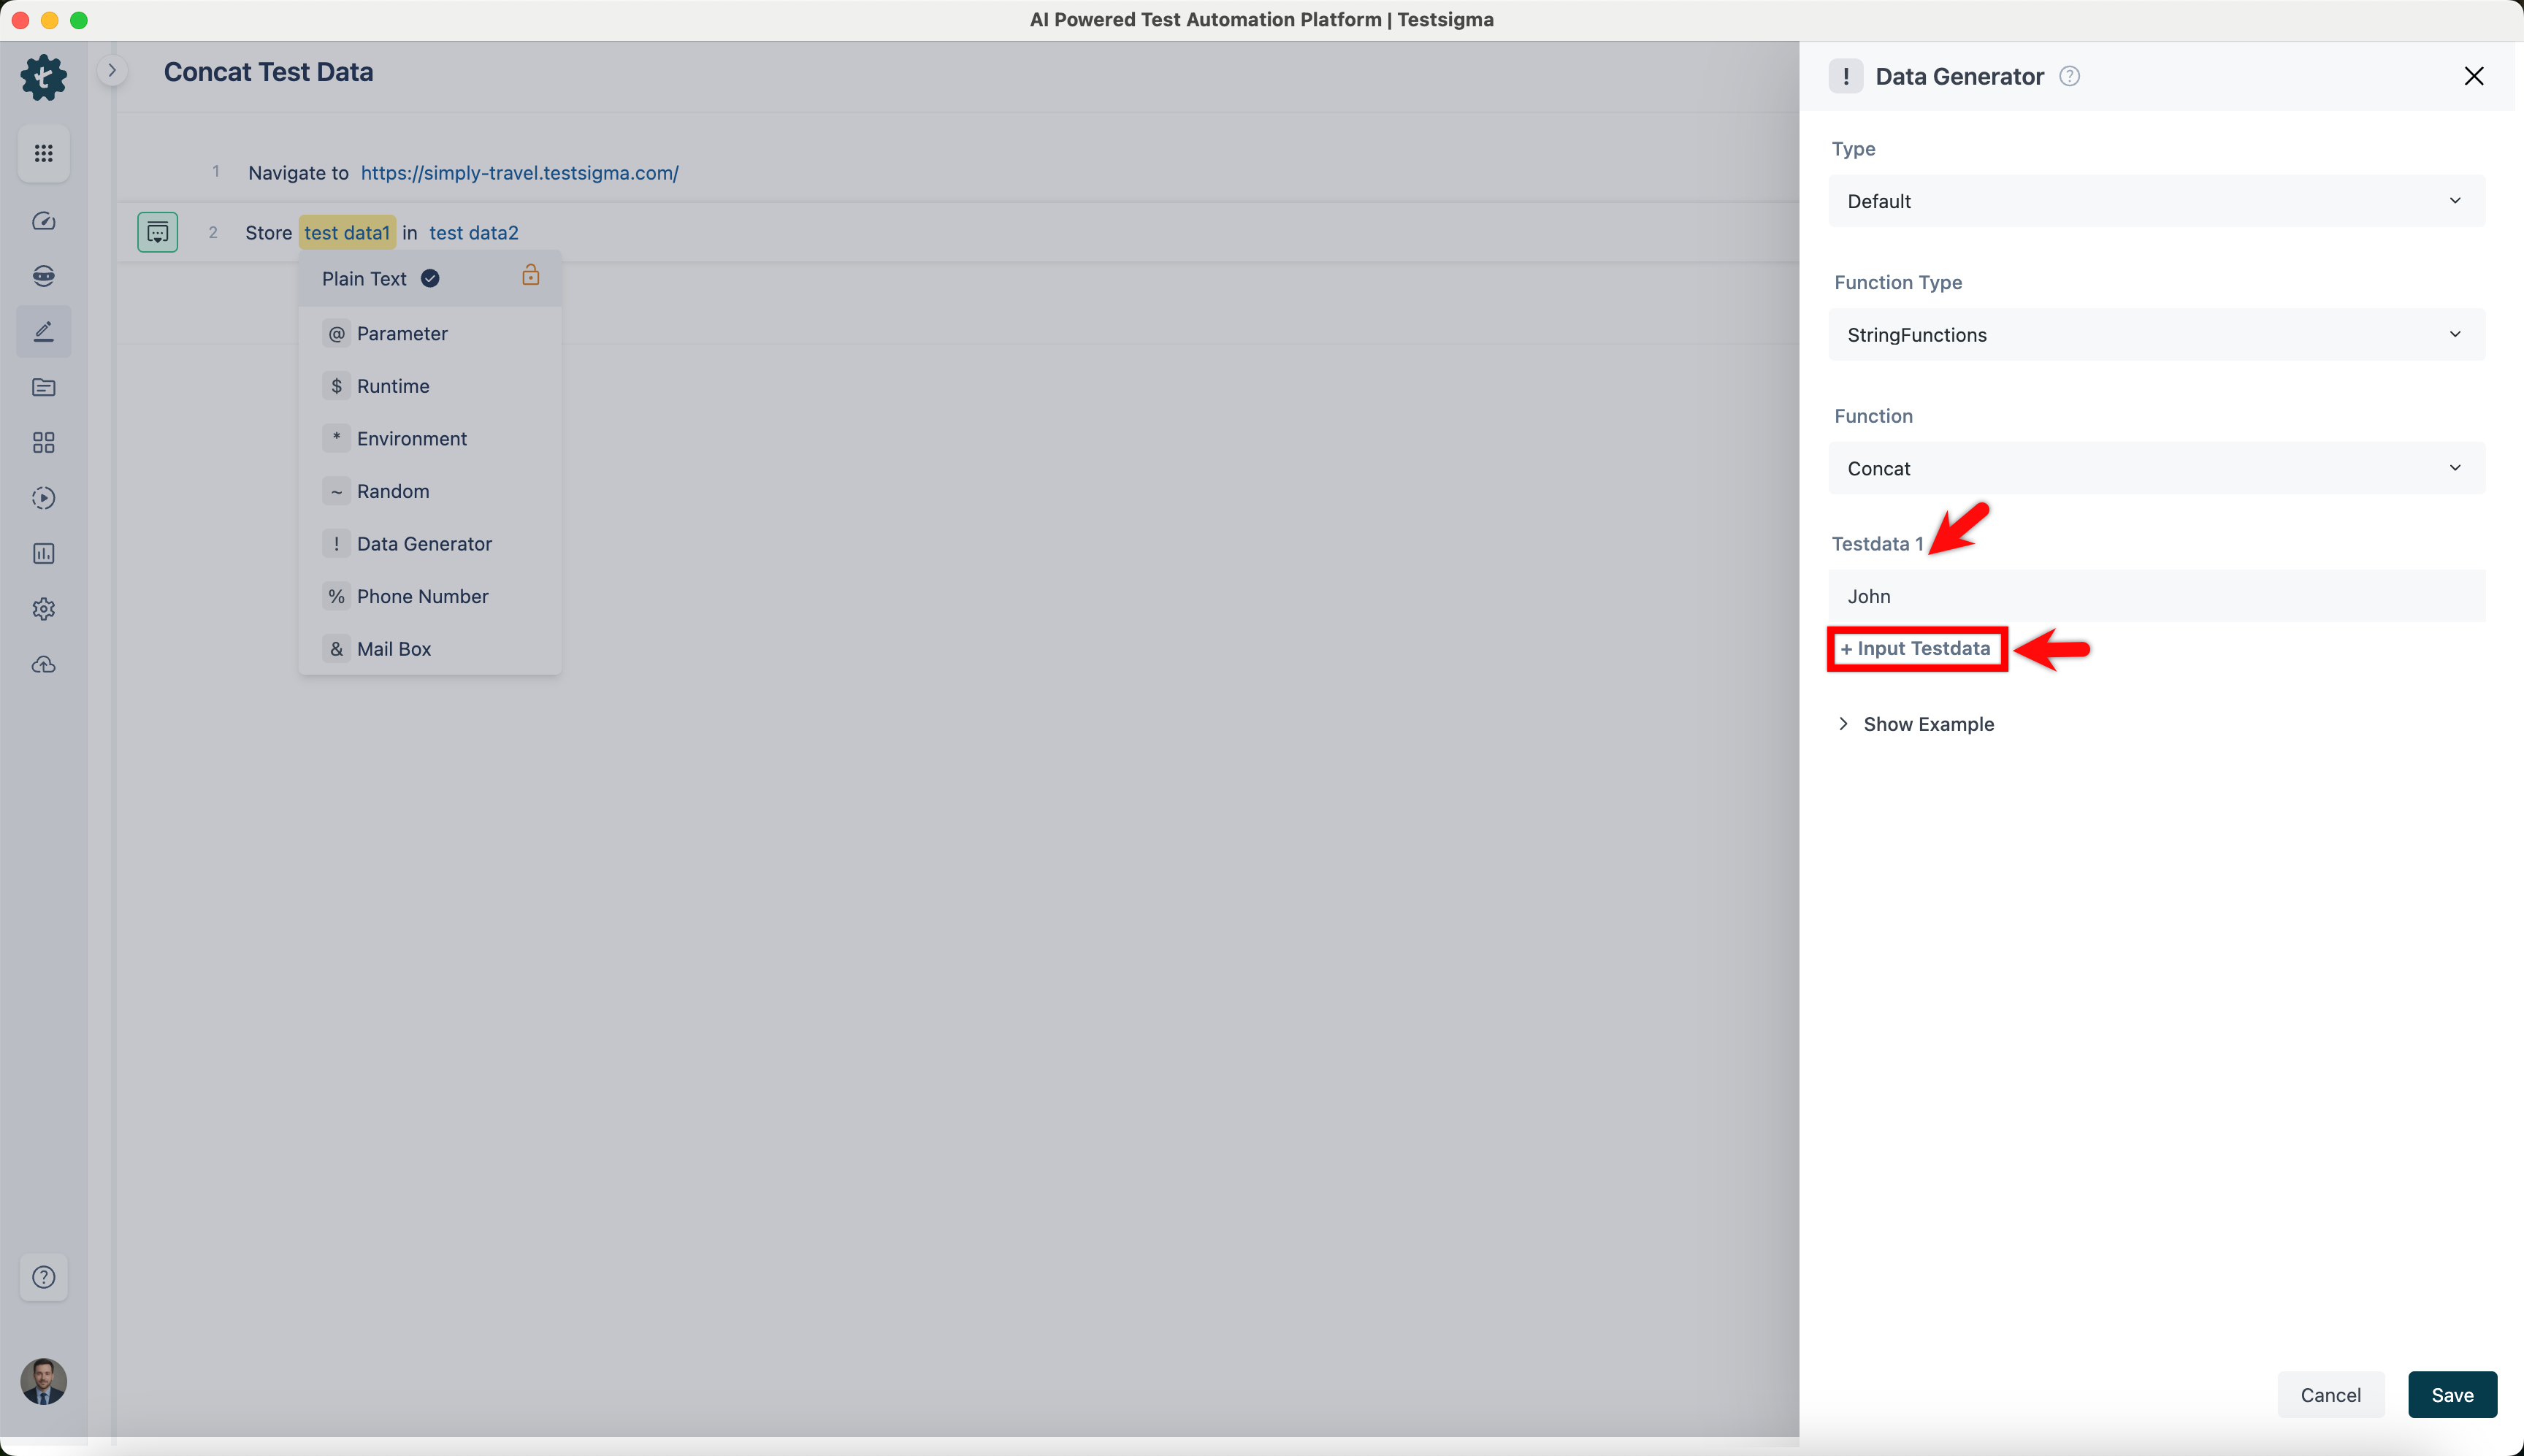Click the step 2 comment icon

click(x=157, y=232)
